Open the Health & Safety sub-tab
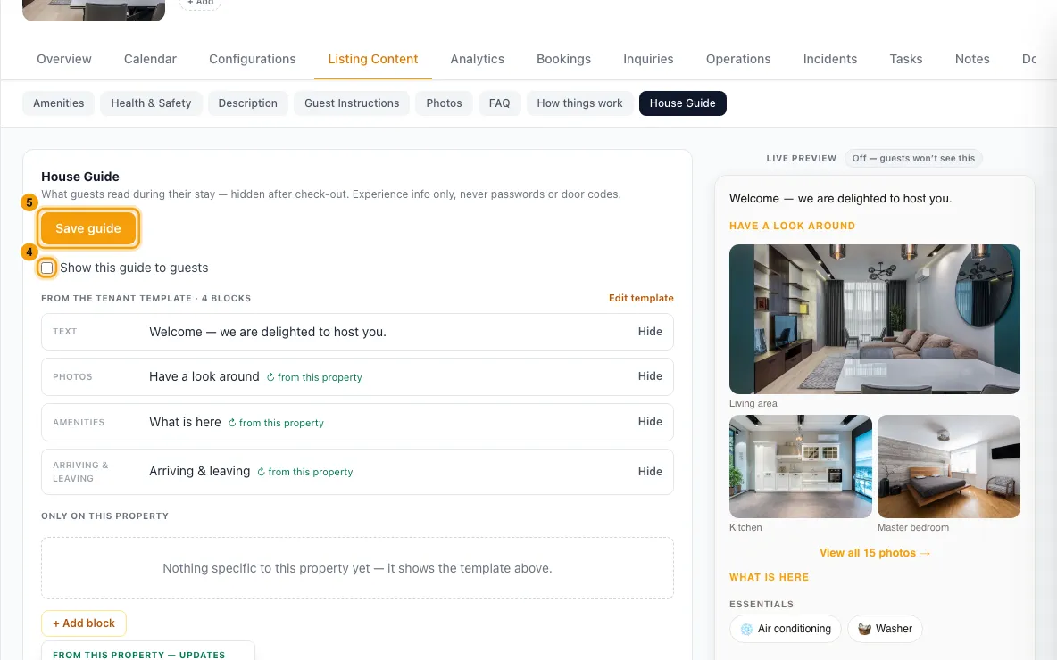This screenshot has height=660, width=1057. (x=151, y=103)
